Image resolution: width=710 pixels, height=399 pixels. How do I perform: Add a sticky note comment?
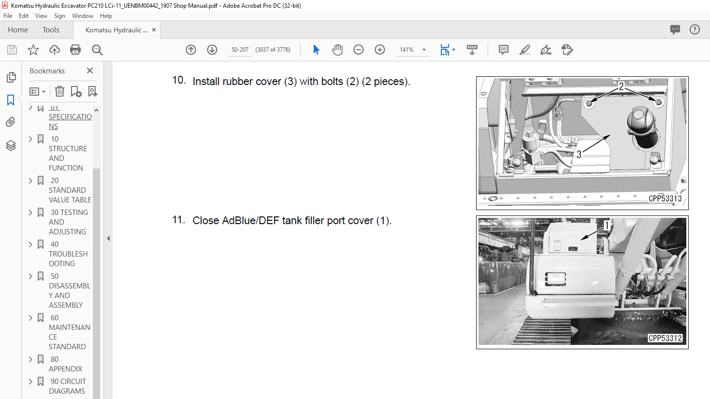[x=504, y=50]
